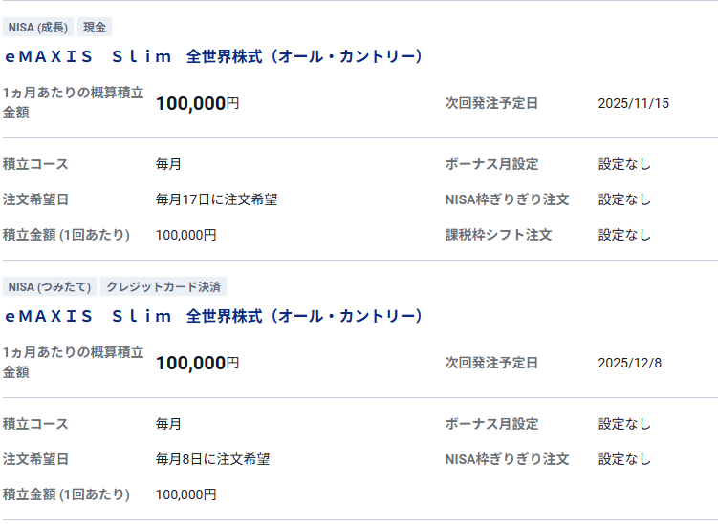Open the eMAXIS Slim fund link under NISA (つみたて)
The width and height of the screenshot is (718, 524).
213,316
